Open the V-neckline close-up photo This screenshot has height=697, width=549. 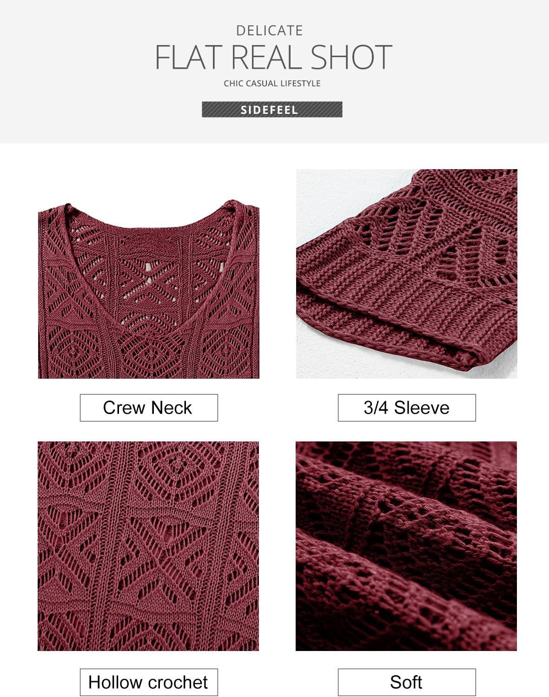tap(149, 289)
